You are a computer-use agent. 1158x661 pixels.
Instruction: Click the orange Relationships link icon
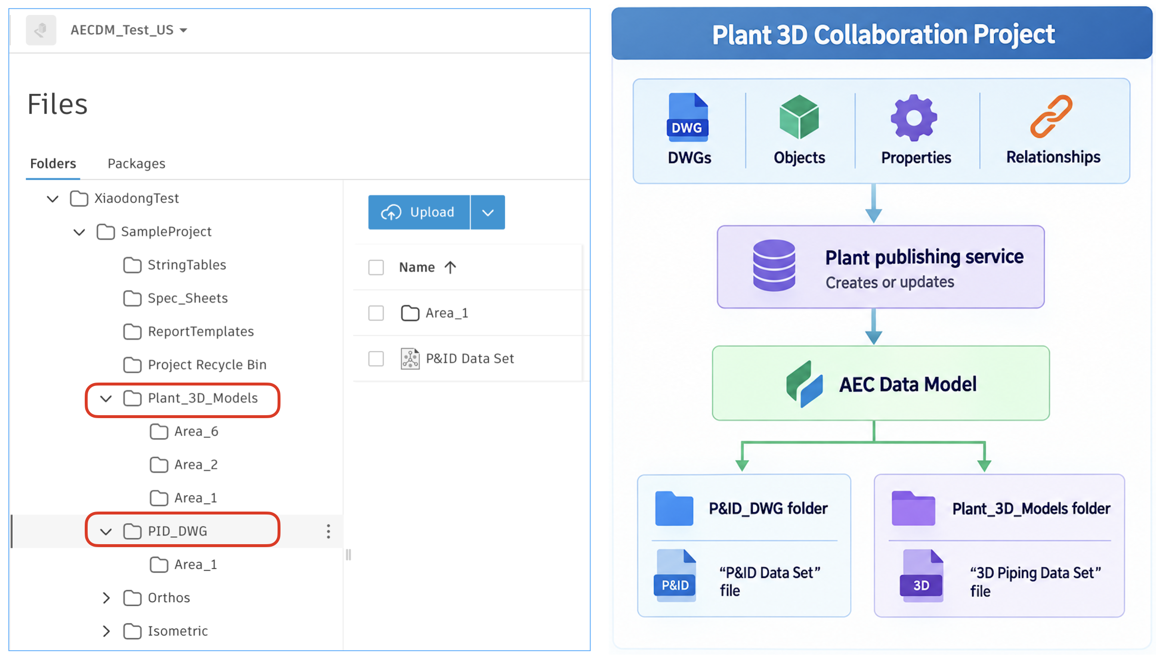coord(1051,116)
